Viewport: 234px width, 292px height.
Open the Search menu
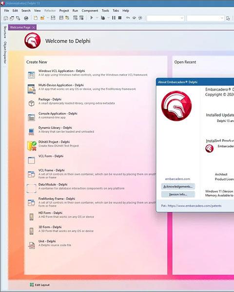tap(26, 11)
